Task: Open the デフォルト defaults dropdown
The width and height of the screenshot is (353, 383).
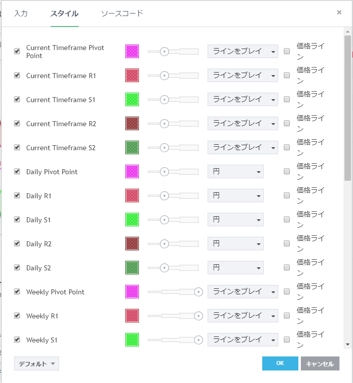Action: click(x=37, y=364)
